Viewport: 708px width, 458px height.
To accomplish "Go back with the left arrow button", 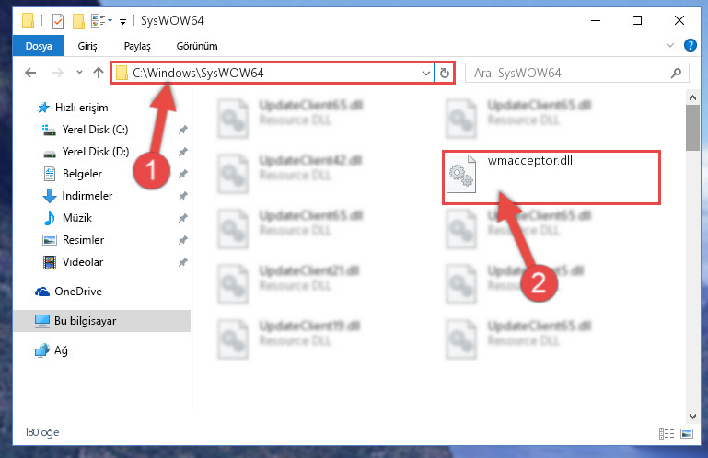I will point(30,73).
